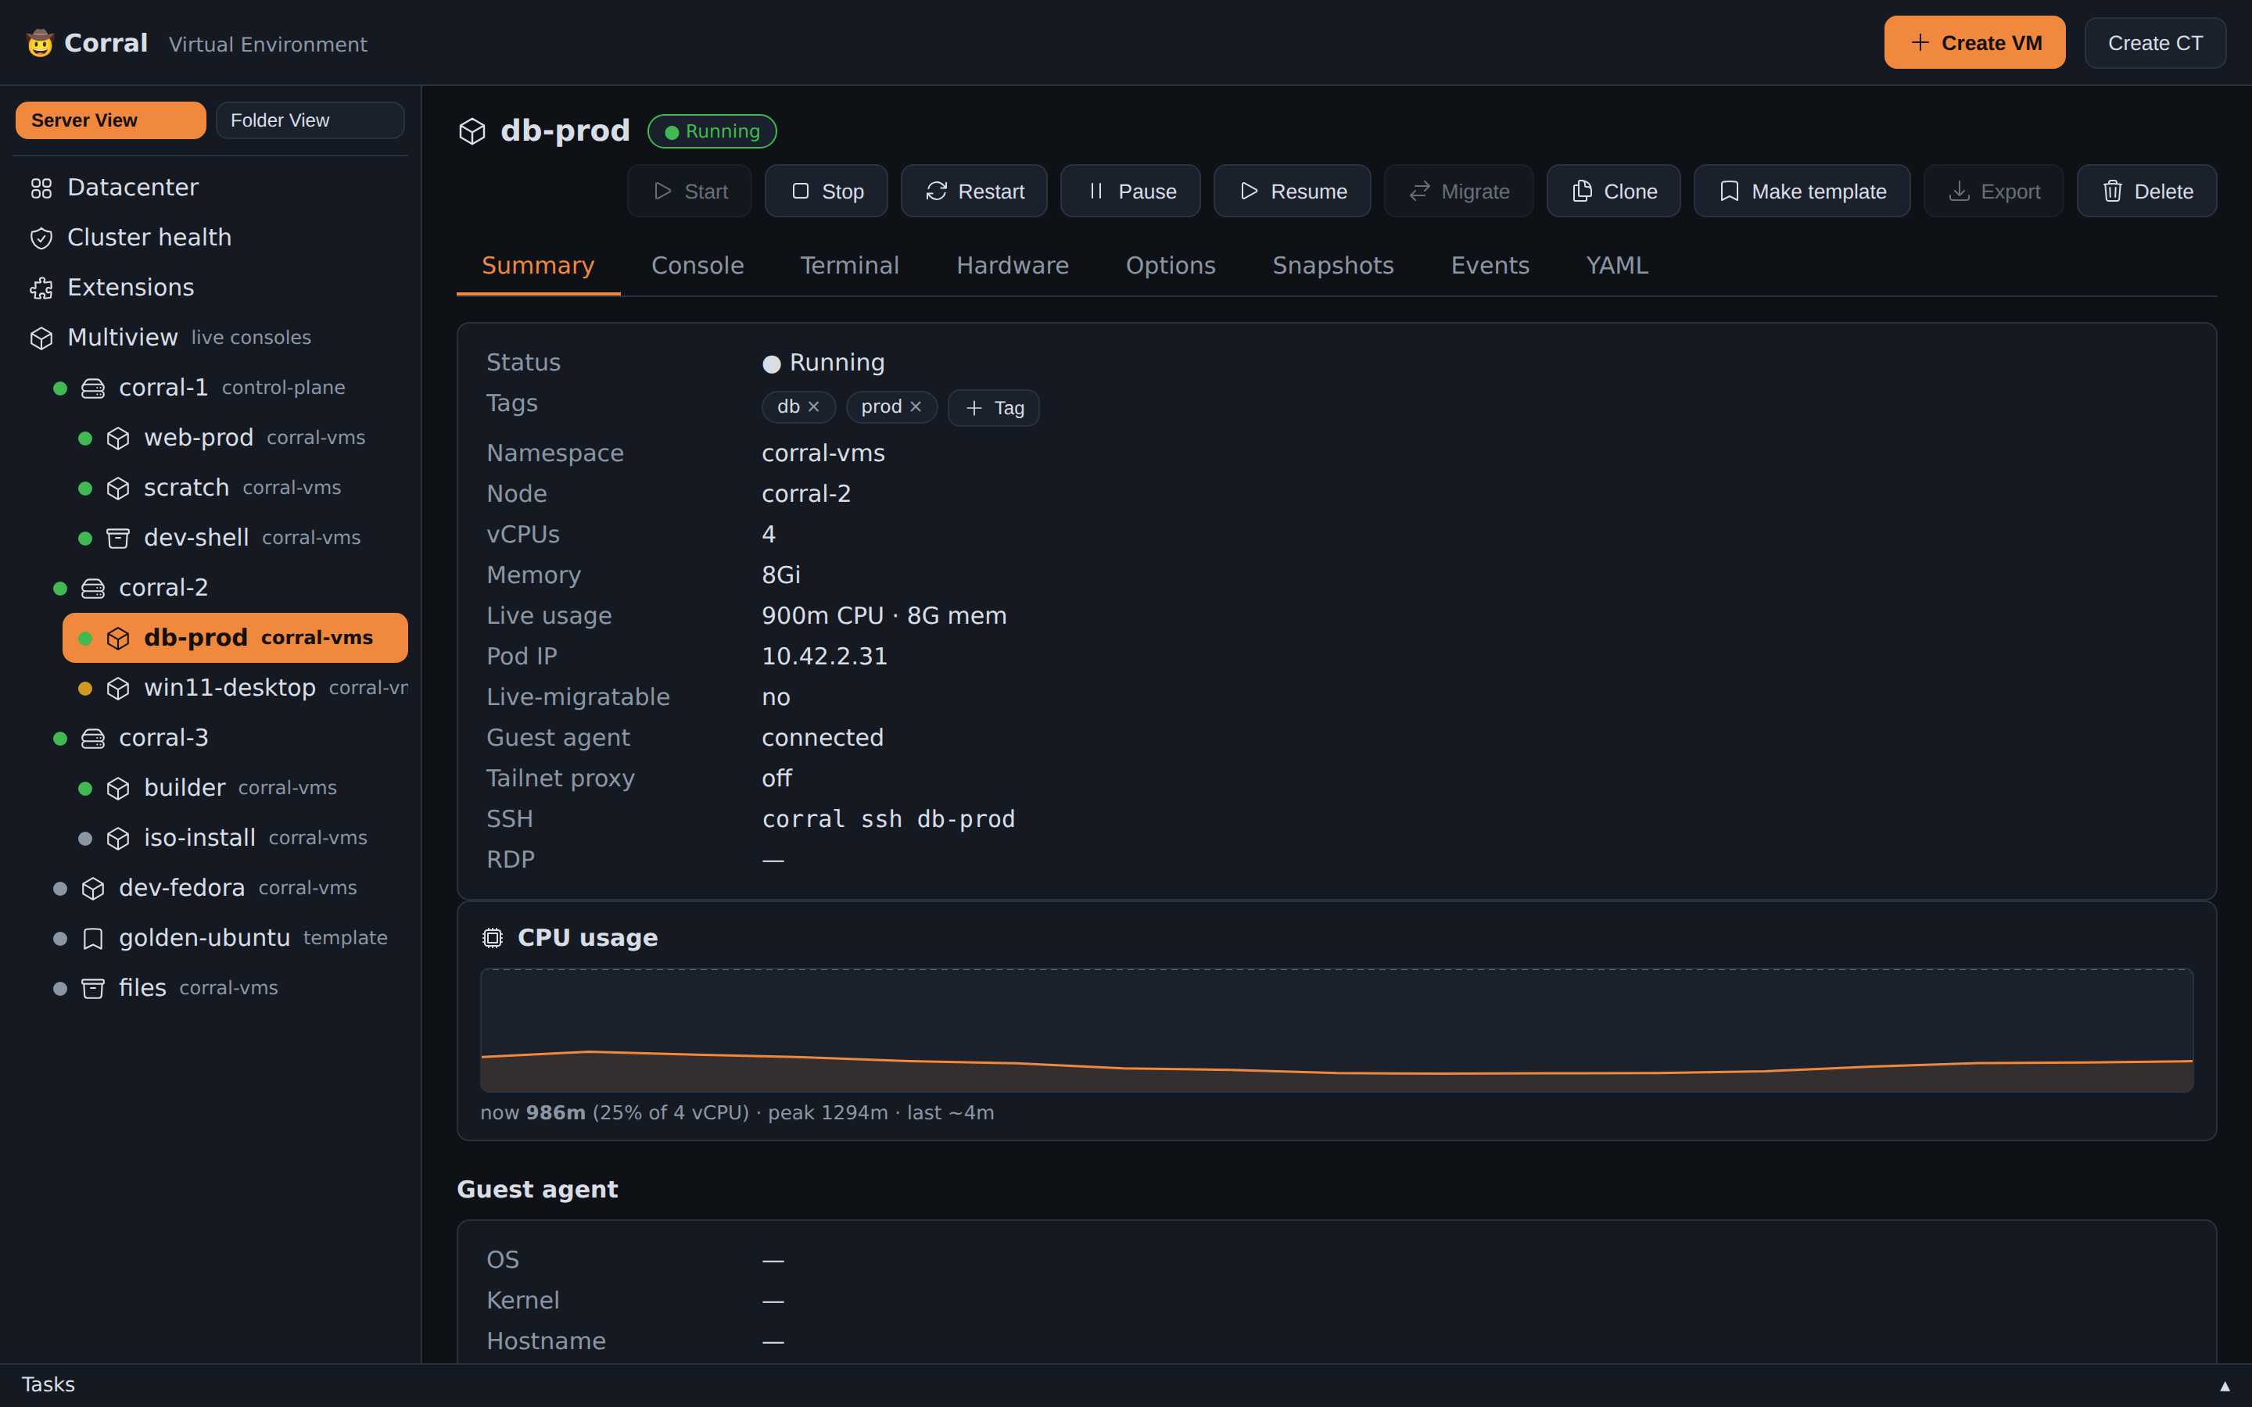Click the Tasks bar label

point(48,1386)
